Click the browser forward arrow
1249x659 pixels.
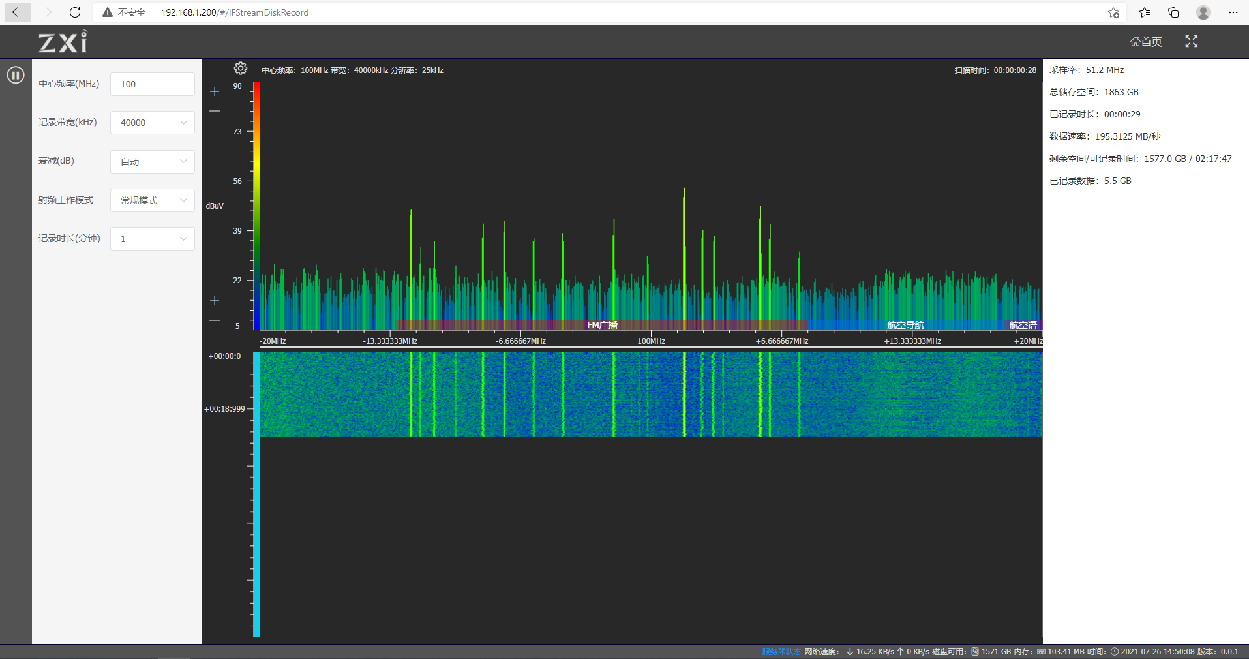(46, 12)
